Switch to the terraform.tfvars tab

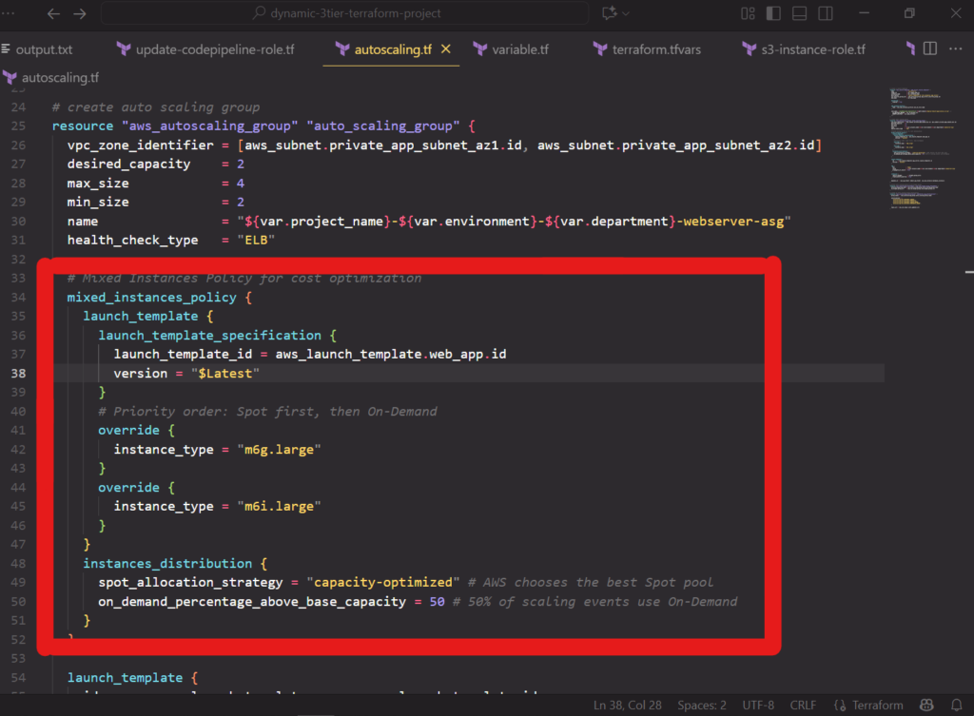tap(656, 48)
